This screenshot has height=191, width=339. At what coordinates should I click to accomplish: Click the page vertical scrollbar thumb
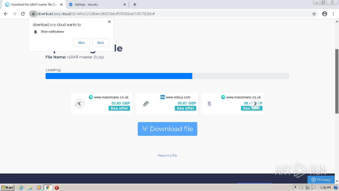coord(337,81)
